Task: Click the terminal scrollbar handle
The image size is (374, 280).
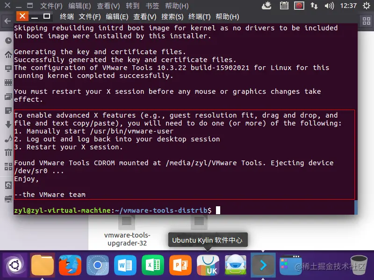Action: point(356,207)
